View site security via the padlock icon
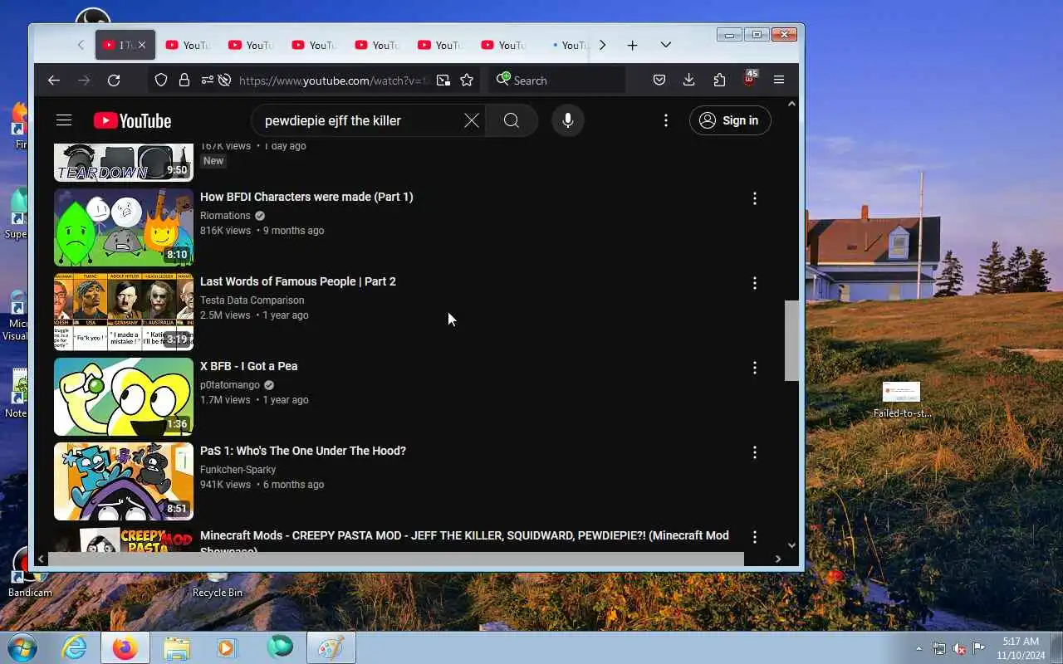 pos(184,80)
